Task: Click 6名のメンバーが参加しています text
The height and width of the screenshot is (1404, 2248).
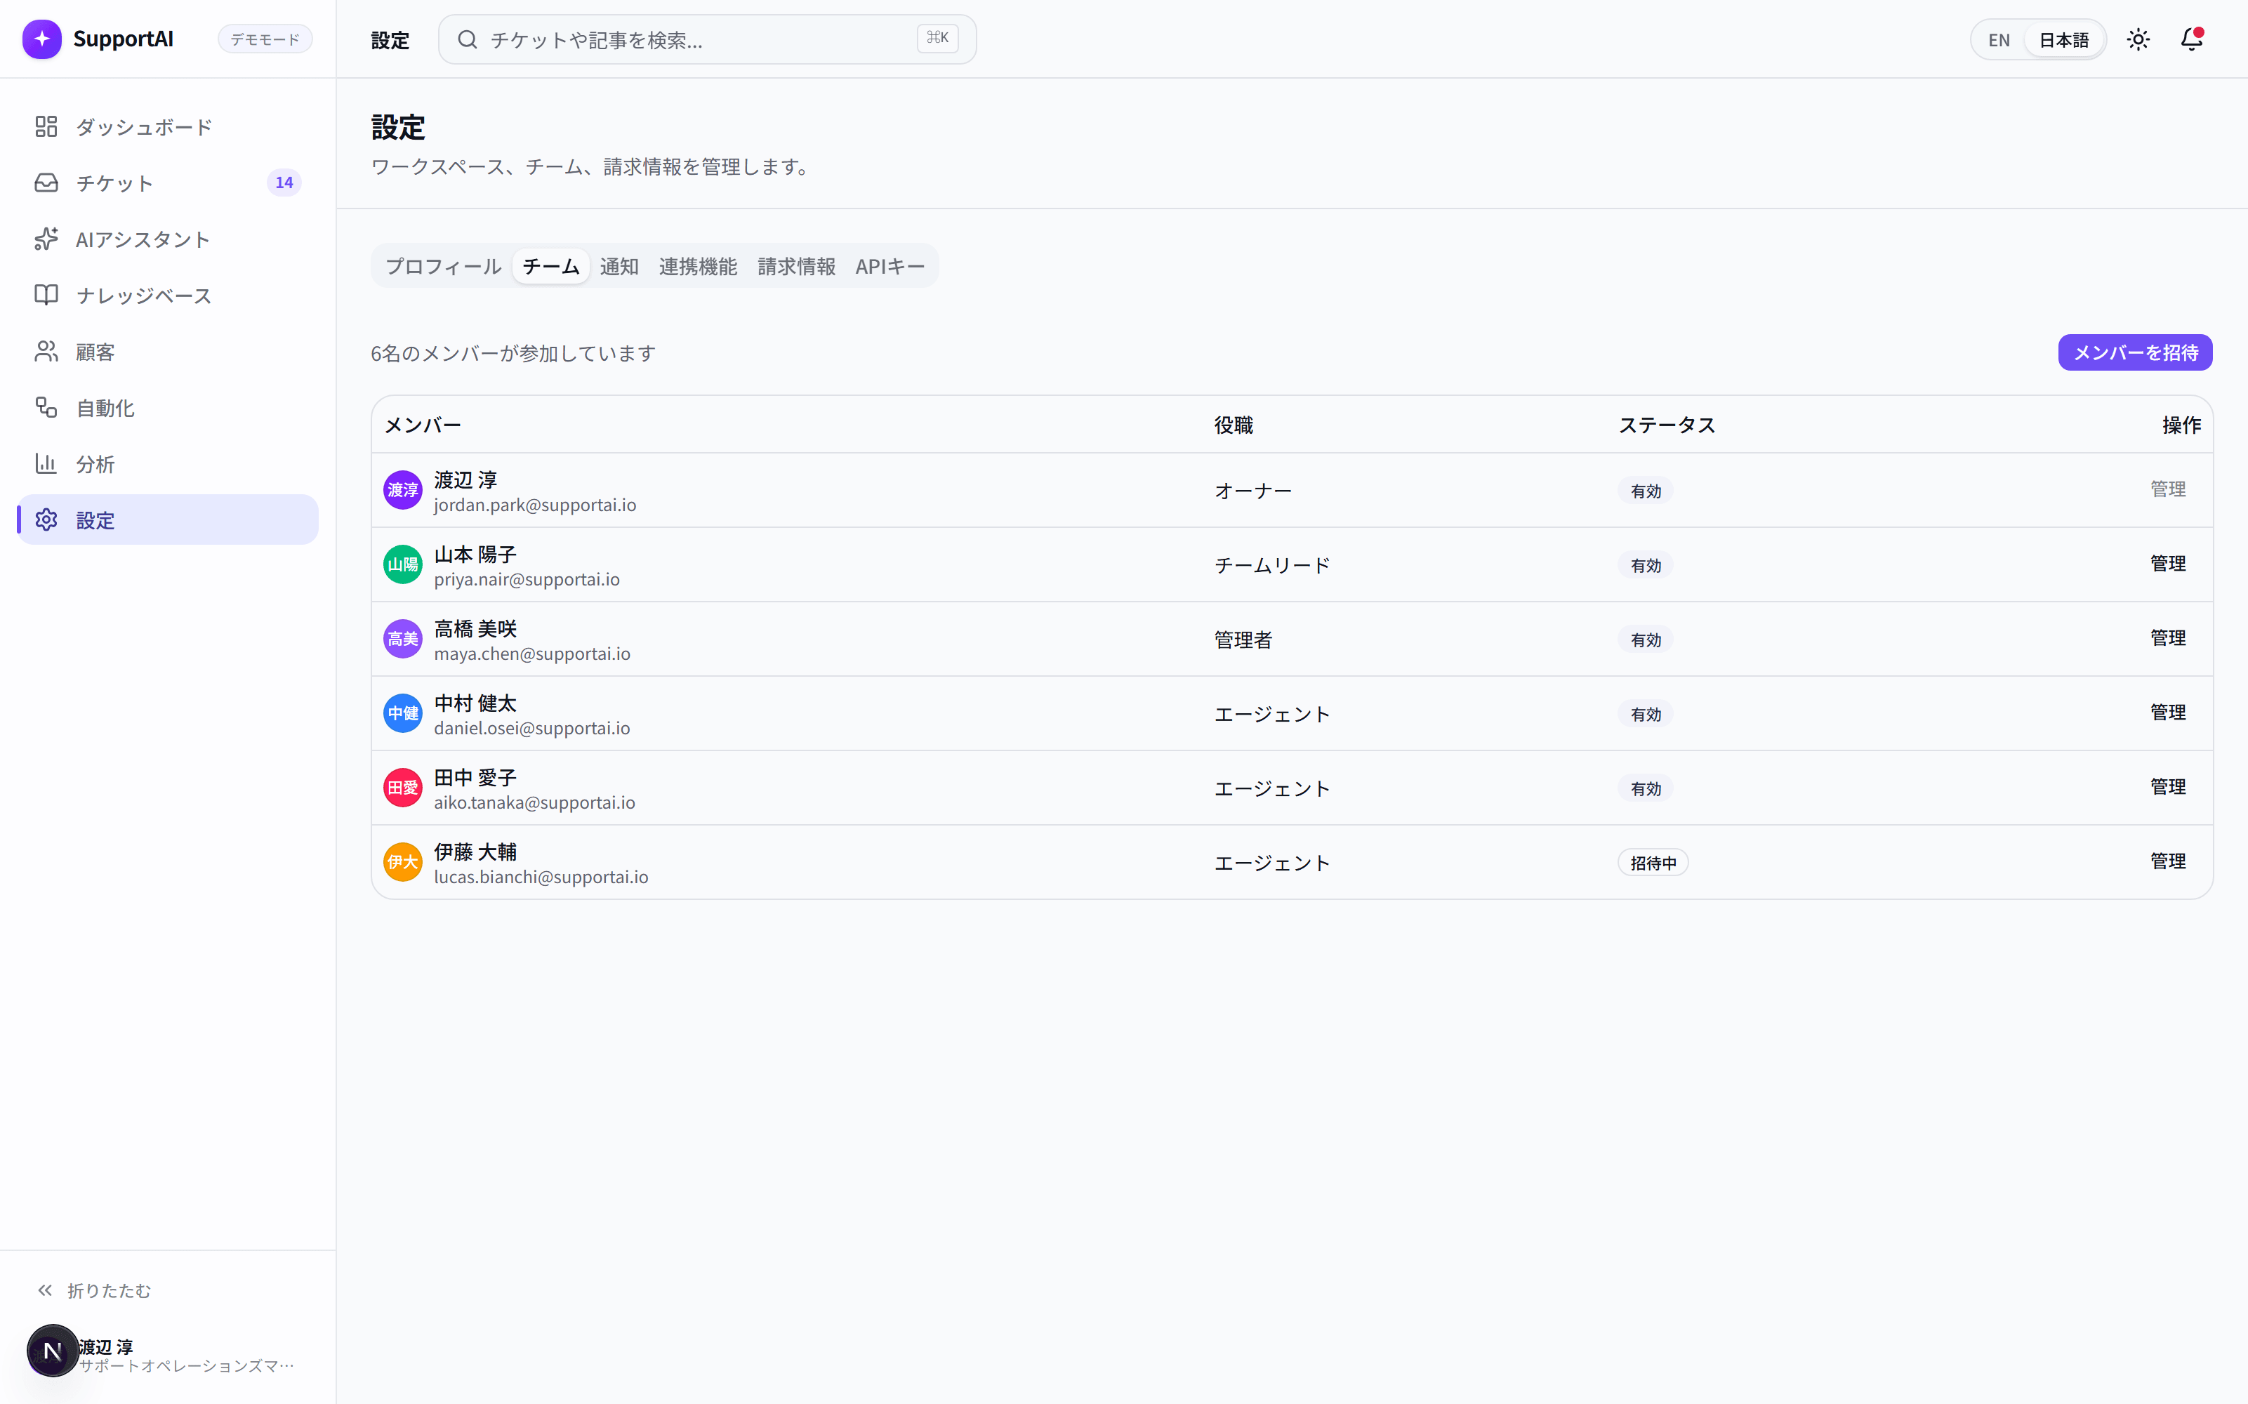Action: [513, 354]
